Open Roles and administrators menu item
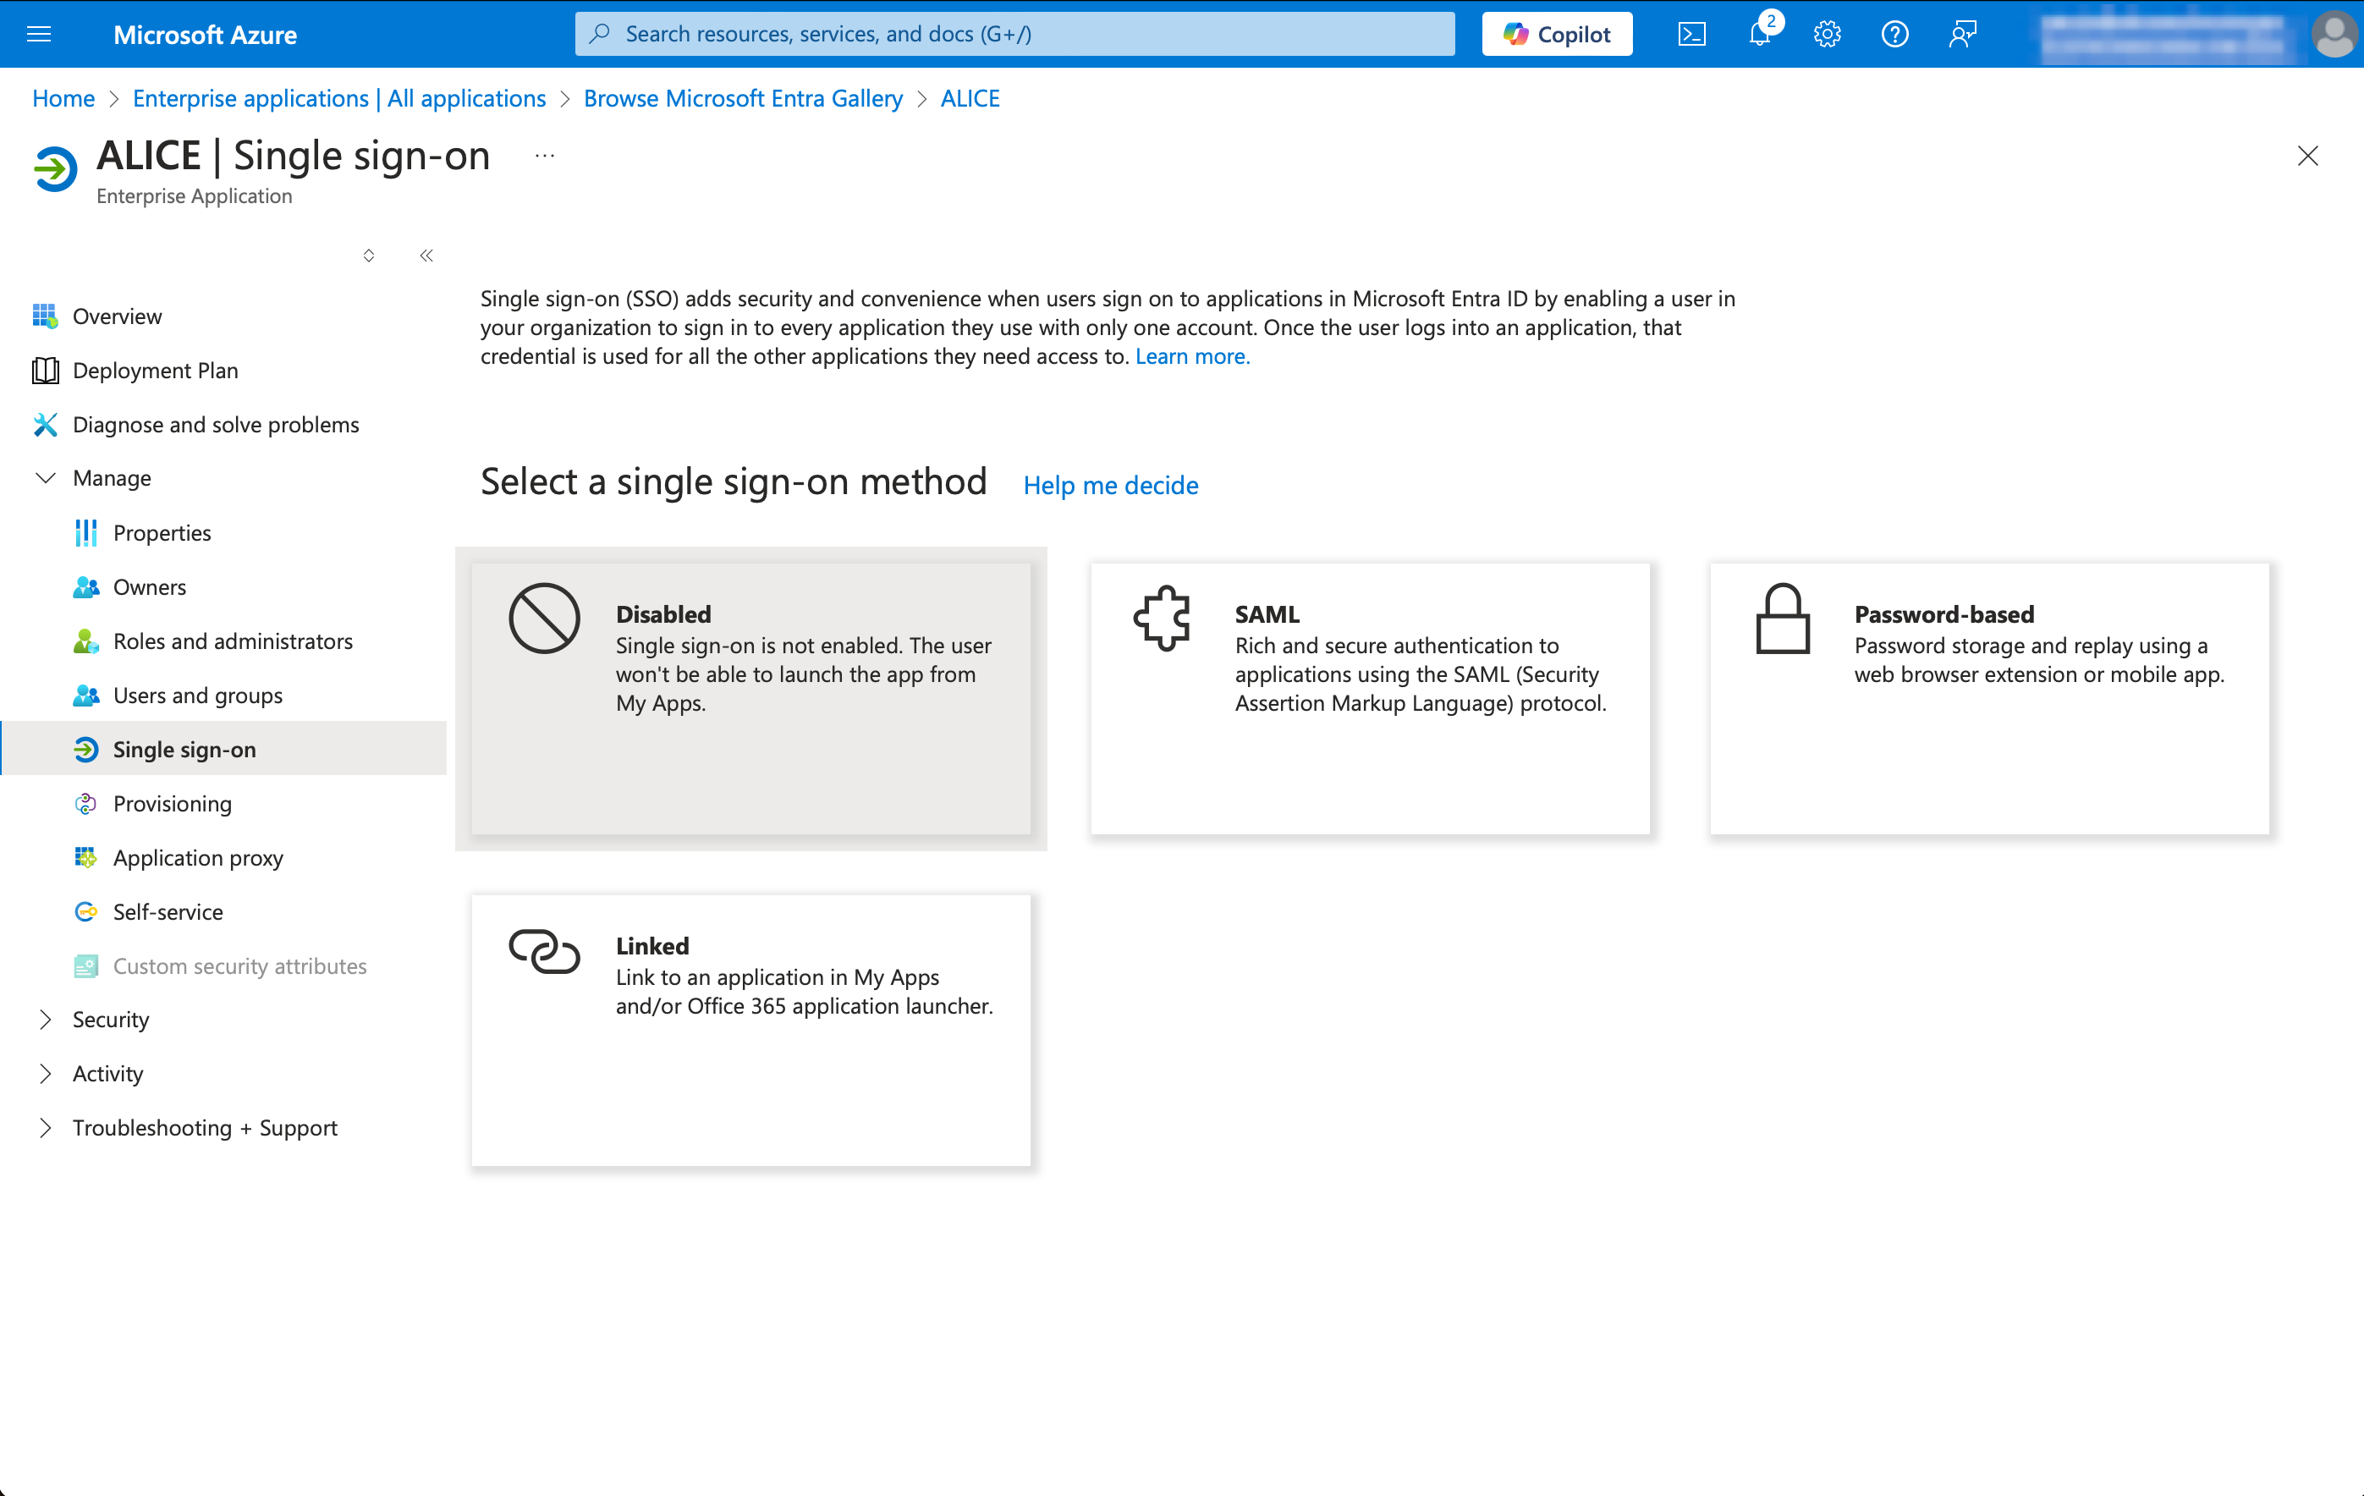Viewport: 2364px width, 1496px height. tap(224, 641)
